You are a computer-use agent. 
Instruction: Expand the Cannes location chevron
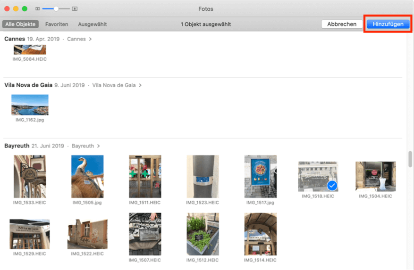pos(90,39)
